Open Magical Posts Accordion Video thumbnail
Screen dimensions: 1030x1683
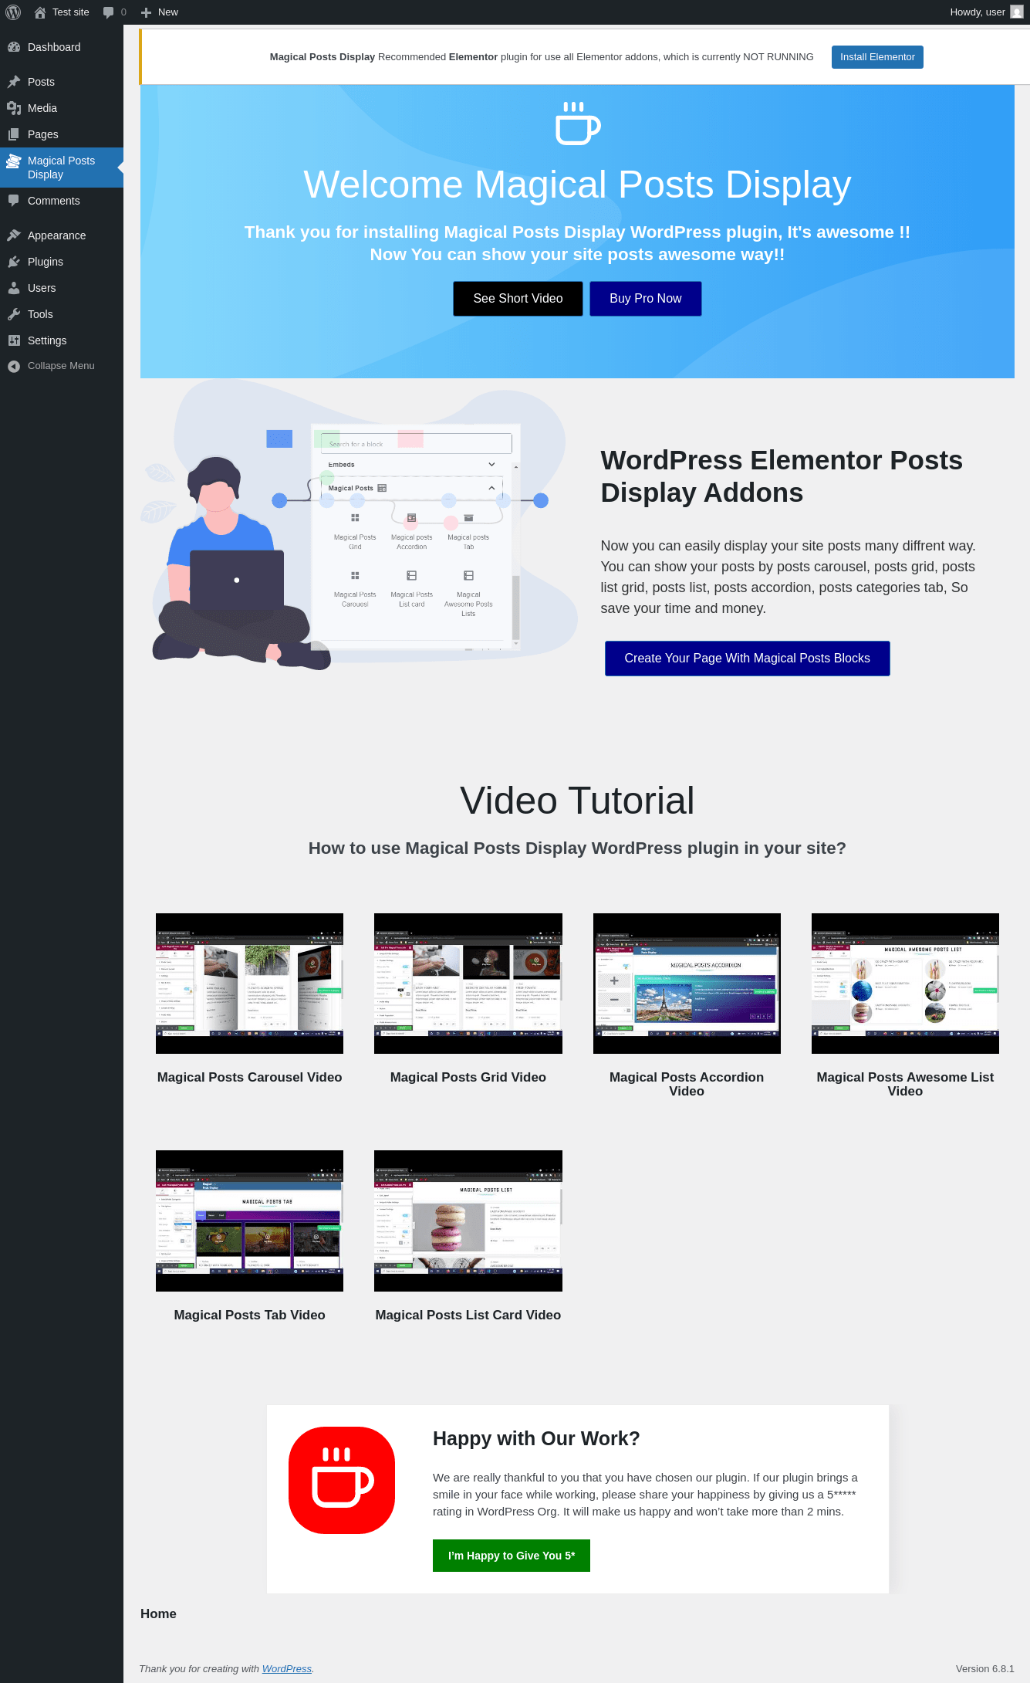point(687,984)
